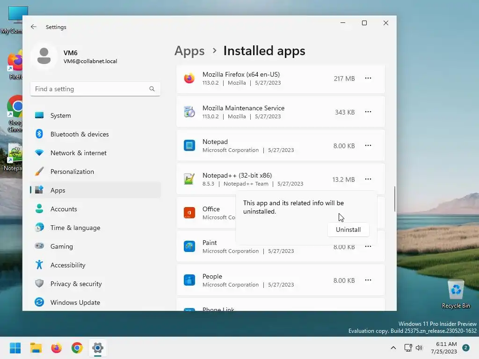
Task: Click VM6@collabnet.local account email
Action: point(90,61)
